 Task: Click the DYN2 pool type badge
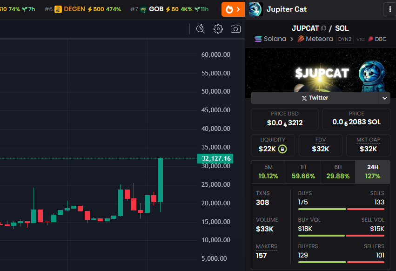pos(345,39)
